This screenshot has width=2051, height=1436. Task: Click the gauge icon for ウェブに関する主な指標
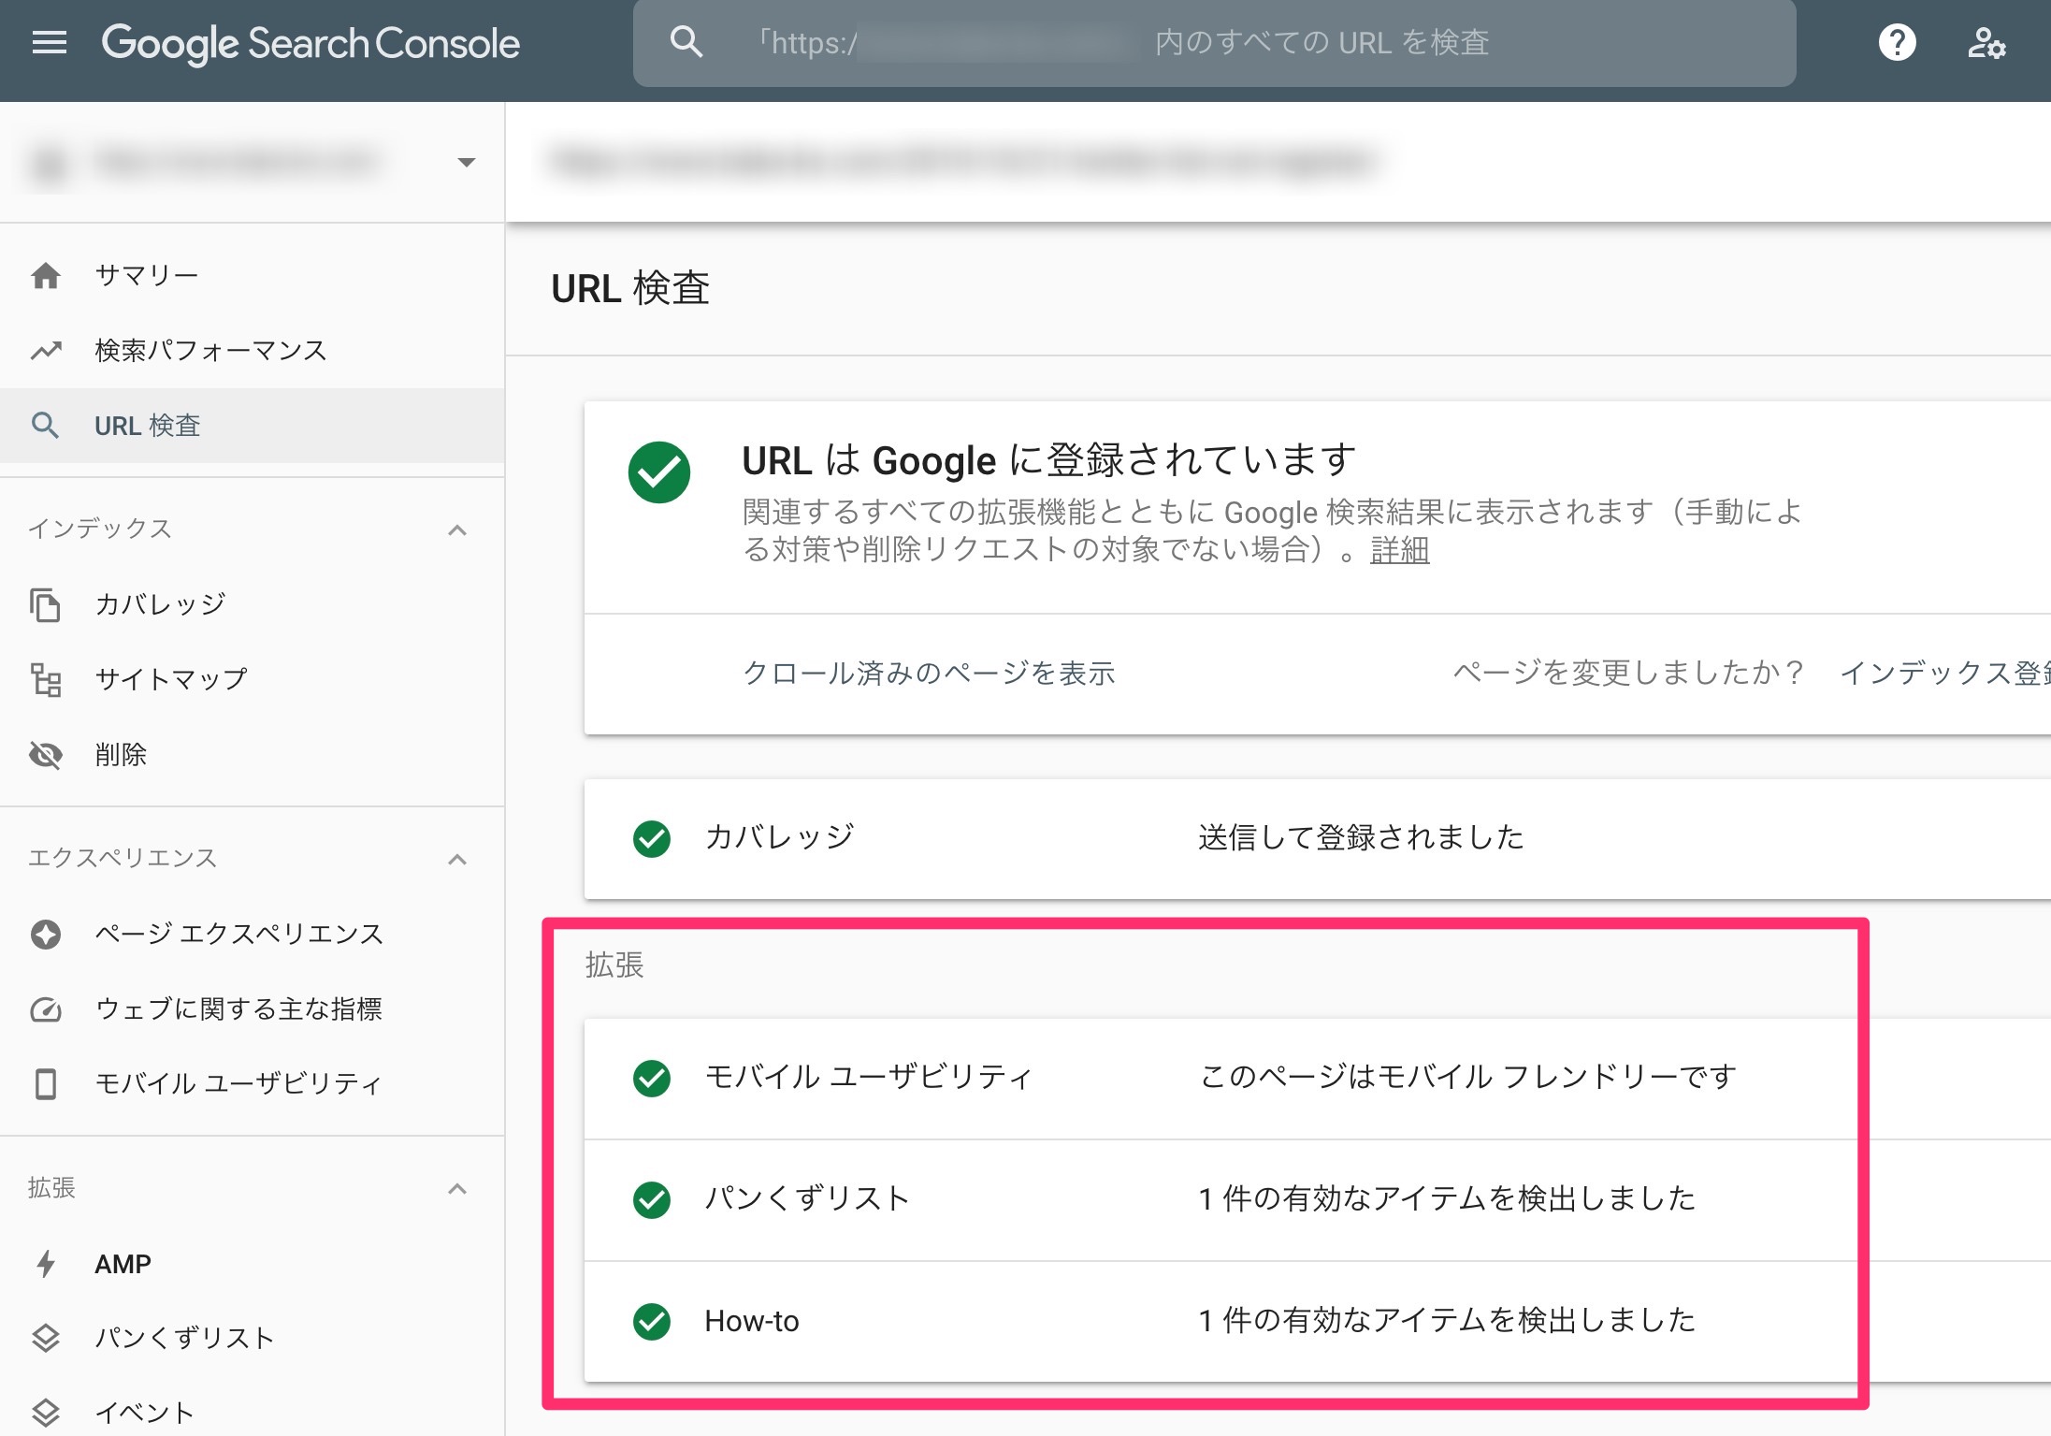pos(46,1009)
